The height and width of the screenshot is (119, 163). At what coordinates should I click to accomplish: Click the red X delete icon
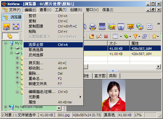pos(106,36)
